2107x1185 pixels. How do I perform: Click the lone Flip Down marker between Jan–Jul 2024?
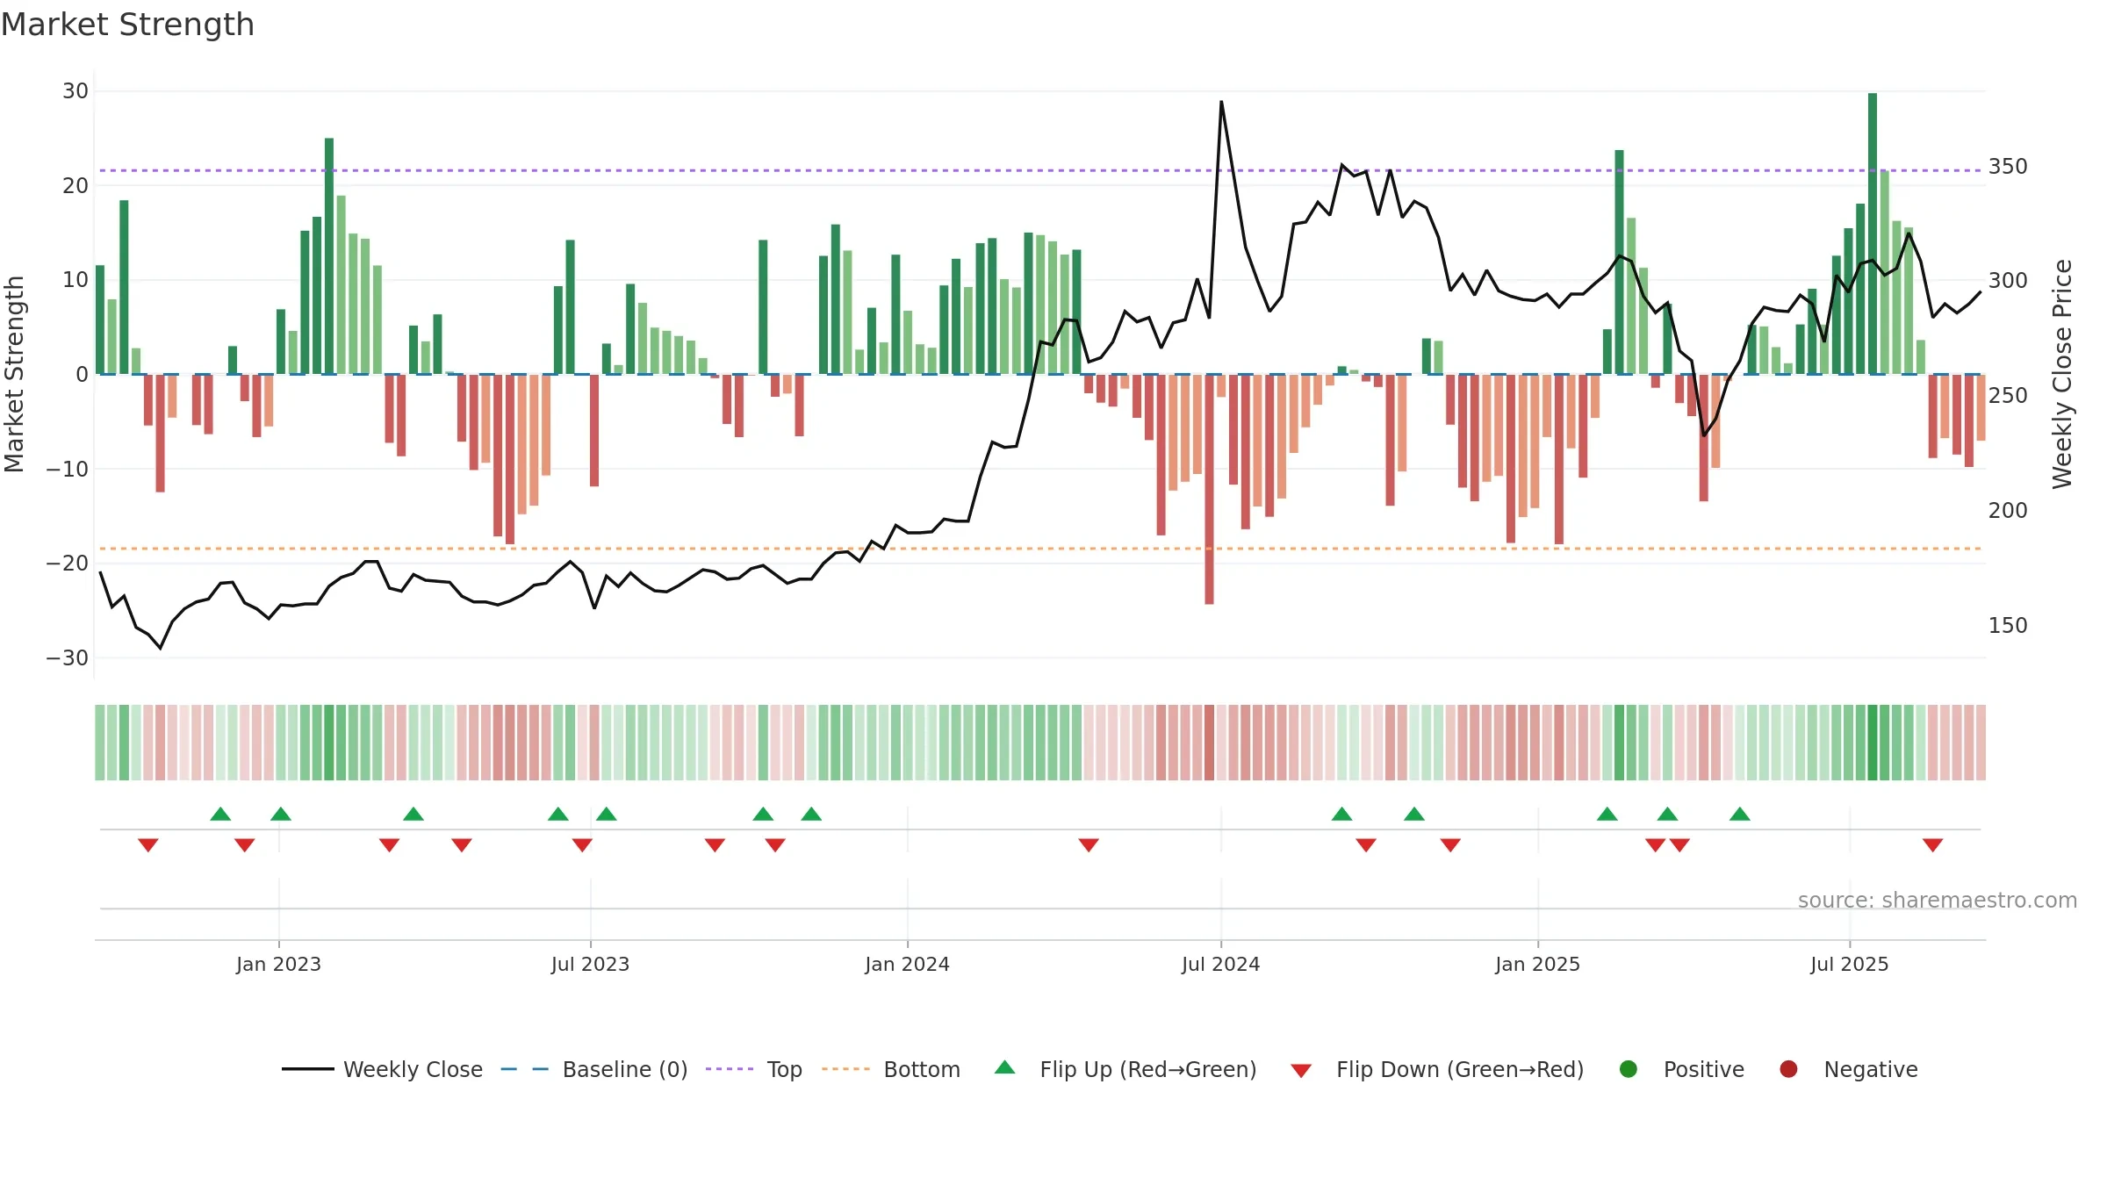[x=1089, y=844]
